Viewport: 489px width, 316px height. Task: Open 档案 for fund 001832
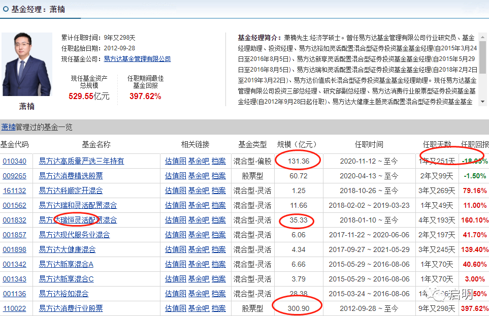(x=219, y=220)
